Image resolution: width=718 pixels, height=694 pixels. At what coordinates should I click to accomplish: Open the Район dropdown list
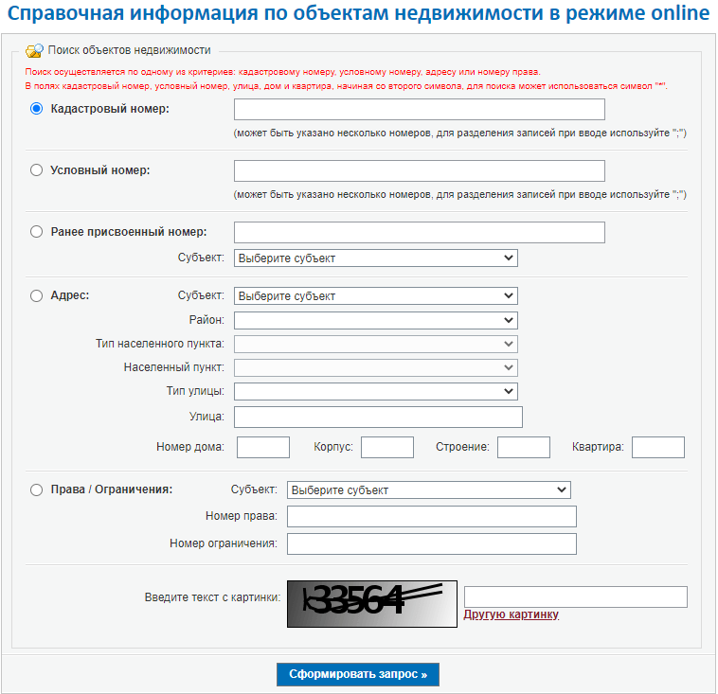[x=375, y=320]
